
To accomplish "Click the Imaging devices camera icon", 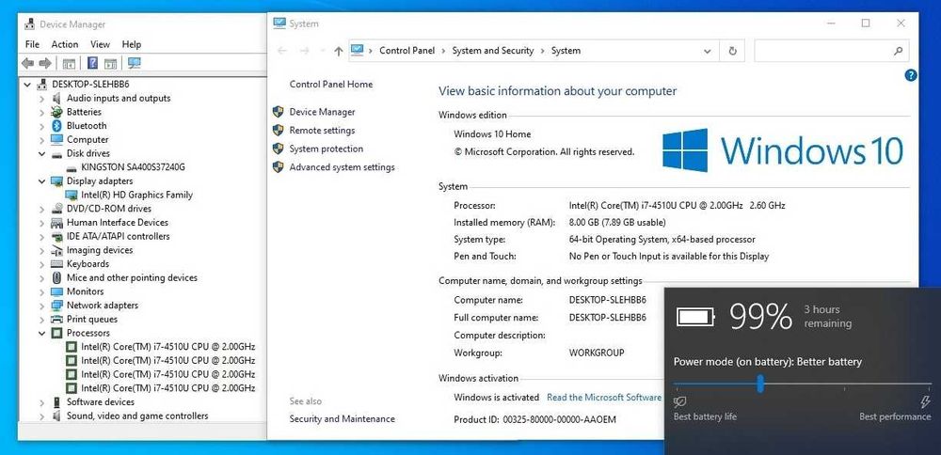I will click(57, 250).
